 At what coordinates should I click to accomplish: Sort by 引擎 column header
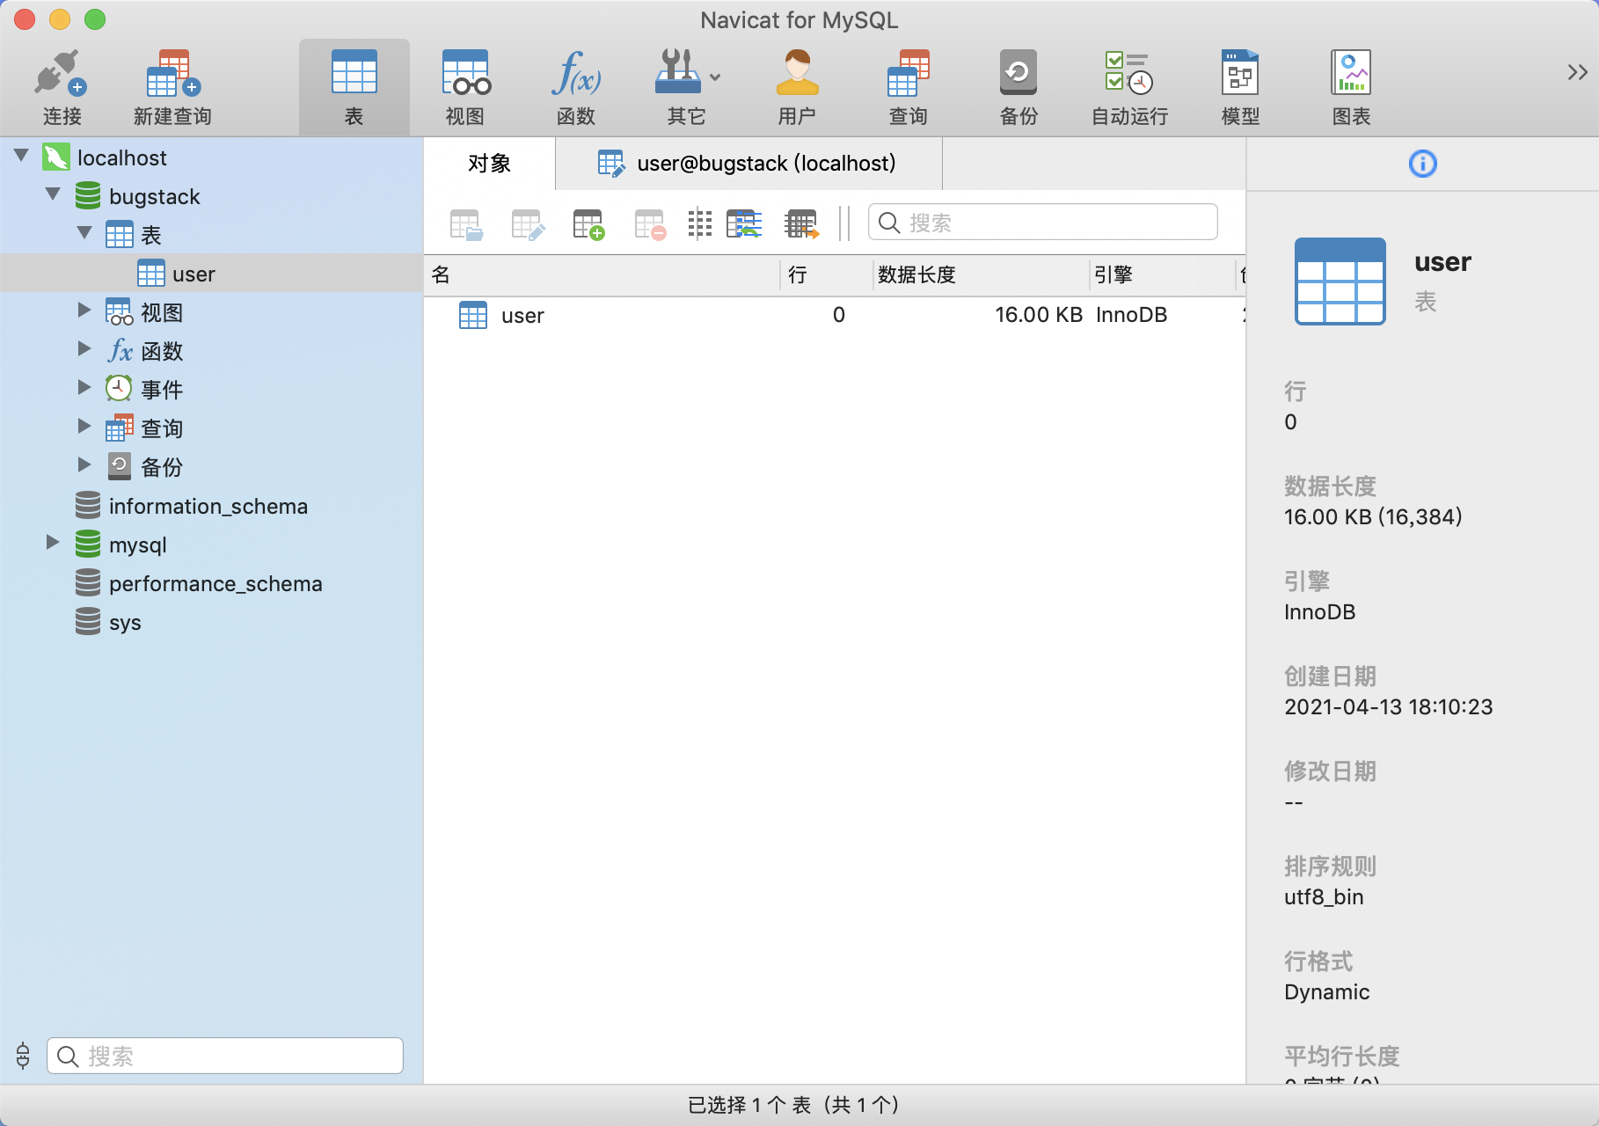point(1163,275)
